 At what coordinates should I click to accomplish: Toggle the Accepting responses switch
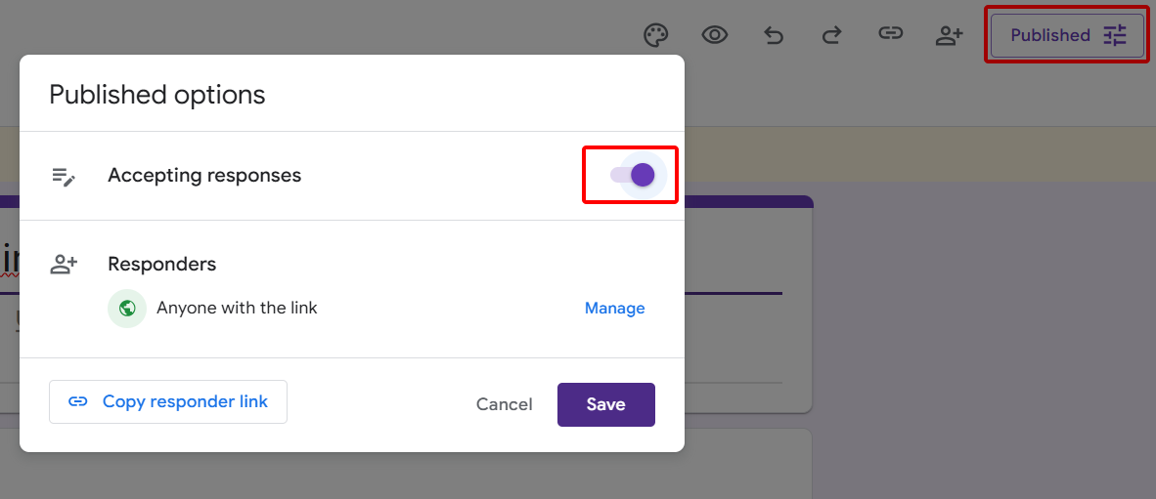633,175
